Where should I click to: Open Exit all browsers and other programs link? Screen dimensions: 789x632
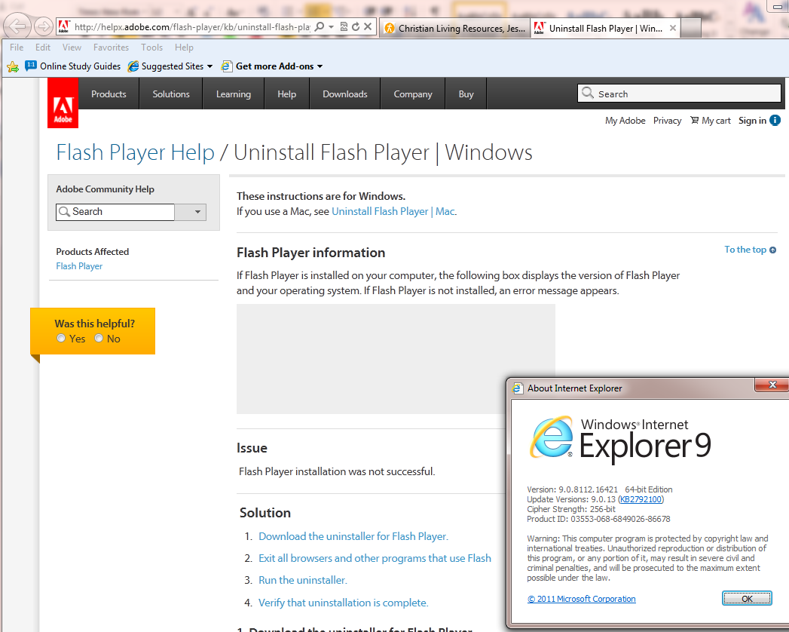pos(375,559)
